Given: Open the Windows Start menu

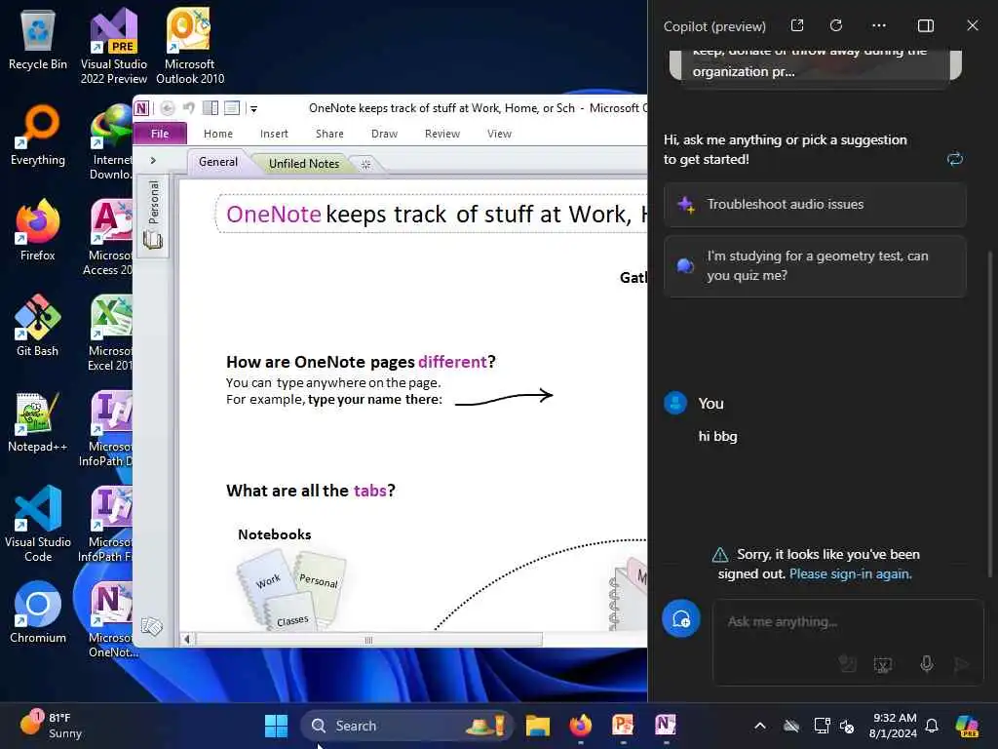Looking at the screenshot, I should pyautogui.click(x=276, y=726).
